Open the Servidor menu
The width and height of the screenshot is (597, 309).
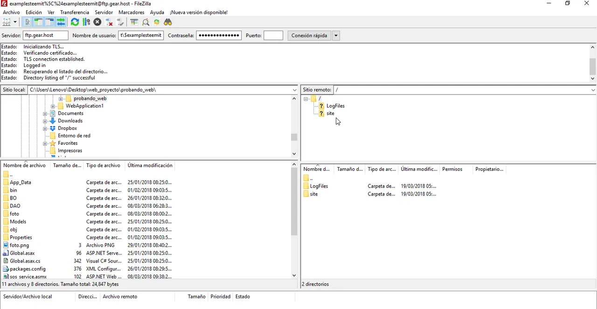(x=104, y=12)
